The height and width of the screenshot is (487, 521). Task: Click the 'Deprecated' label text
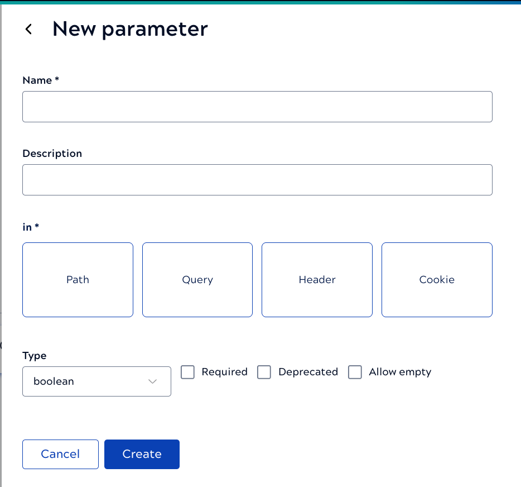308,372
